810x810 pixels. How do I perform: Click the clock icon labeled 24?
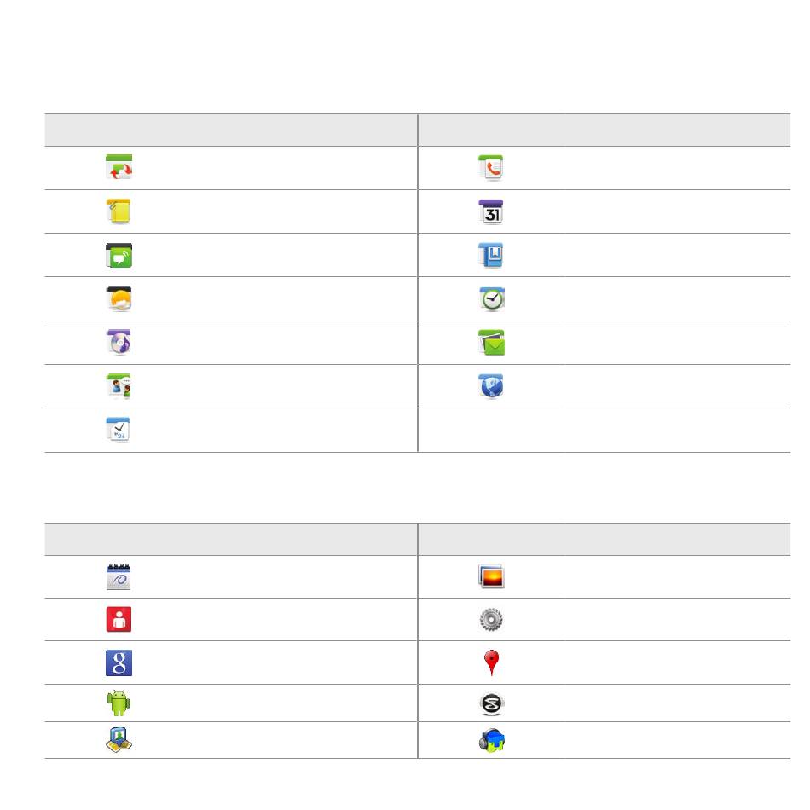pyautogui.click(x=119, y=430)
